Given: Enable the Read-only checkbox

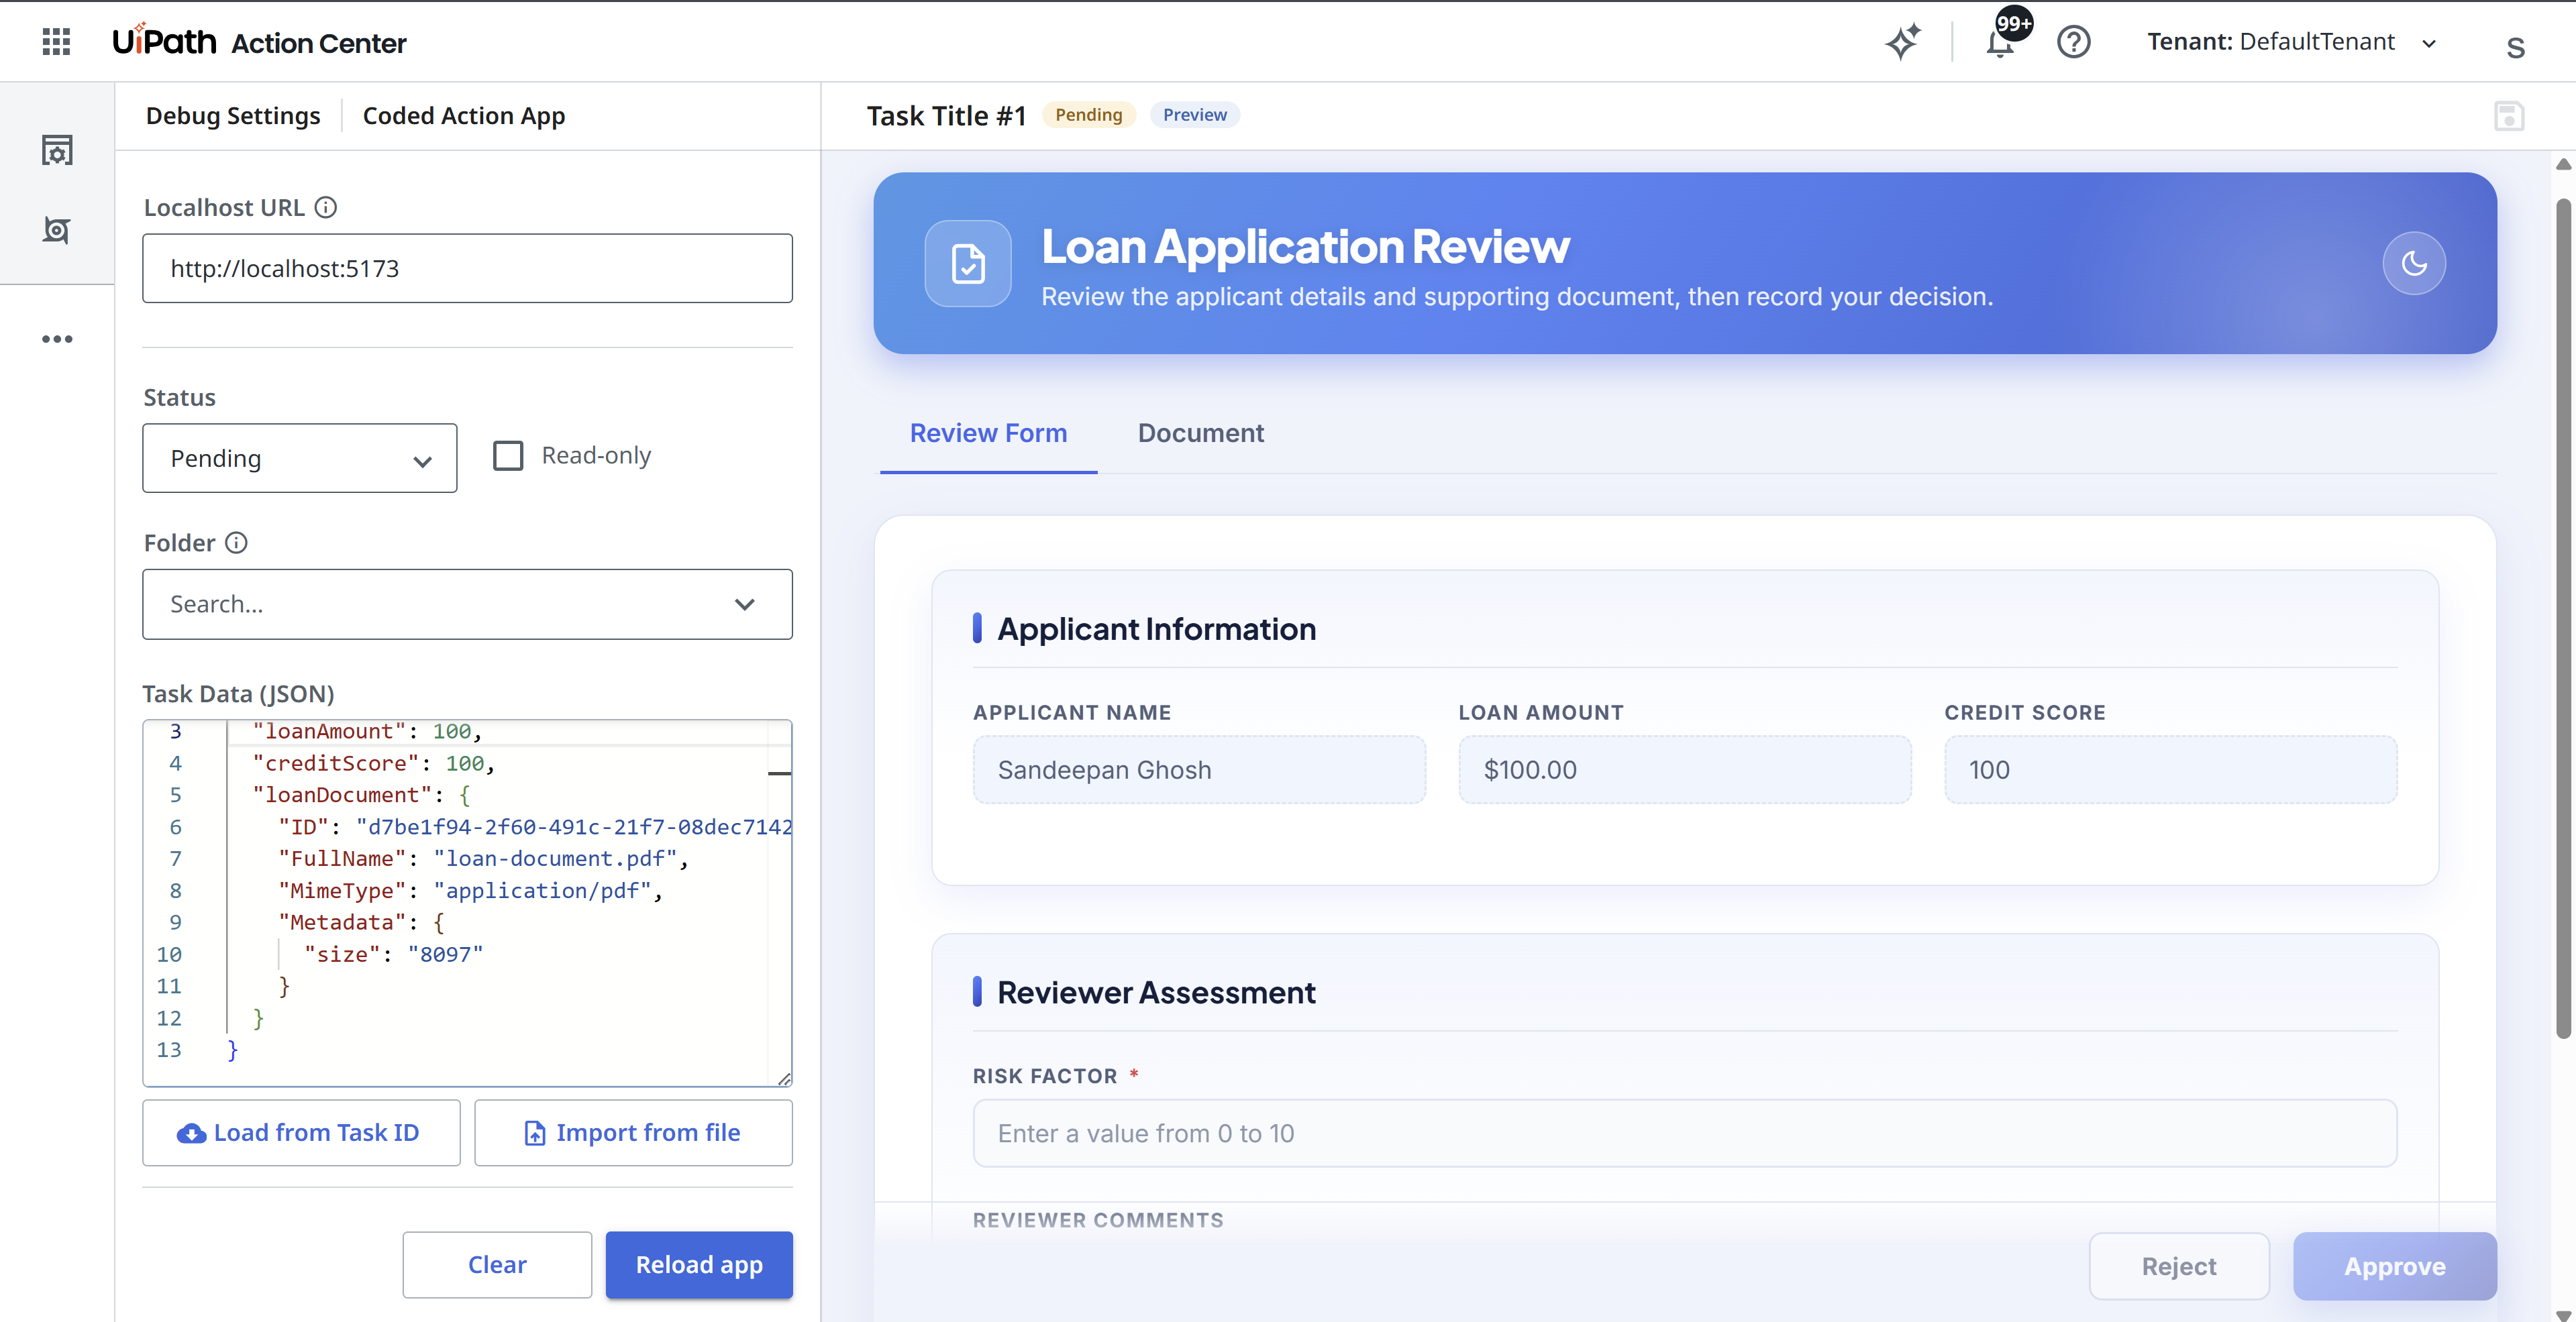Looking at the screenshot, I should (x=508, y=455).
